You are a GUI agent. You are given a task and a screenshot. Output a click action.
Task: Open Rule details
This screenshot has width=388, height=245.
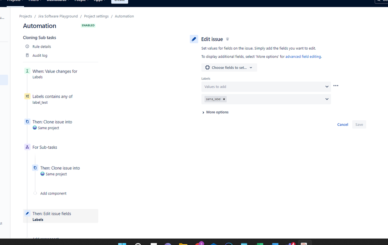42,47
